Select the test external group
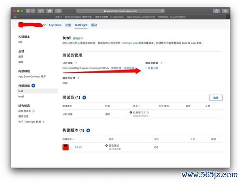The image size is (241, 182). click(37, 91)
